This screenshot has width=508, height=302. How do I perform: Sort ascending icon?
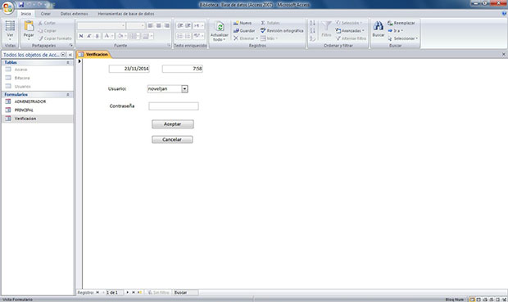tap(313, 23)
